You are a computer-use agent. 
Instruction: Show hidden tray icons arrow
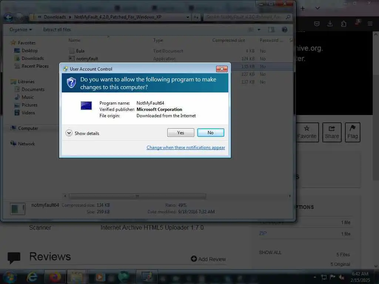tap(315, 277)
